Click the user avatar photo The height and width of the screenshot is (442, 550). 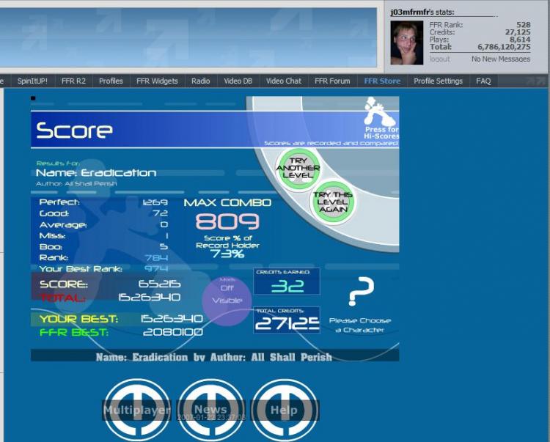407,43
